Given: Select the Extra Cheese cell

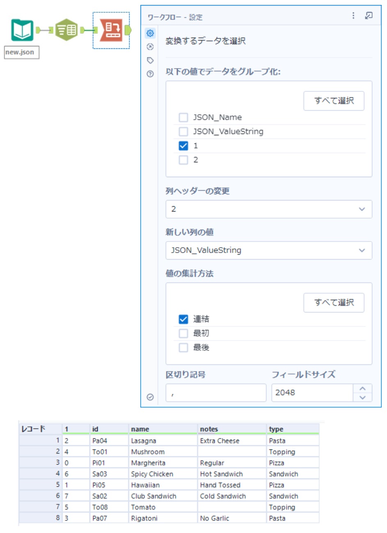Looking at the screenshot, I should (232, 441).
